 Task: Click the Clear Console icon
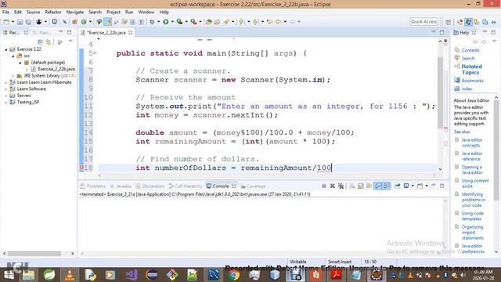click(x=352, y=186)
